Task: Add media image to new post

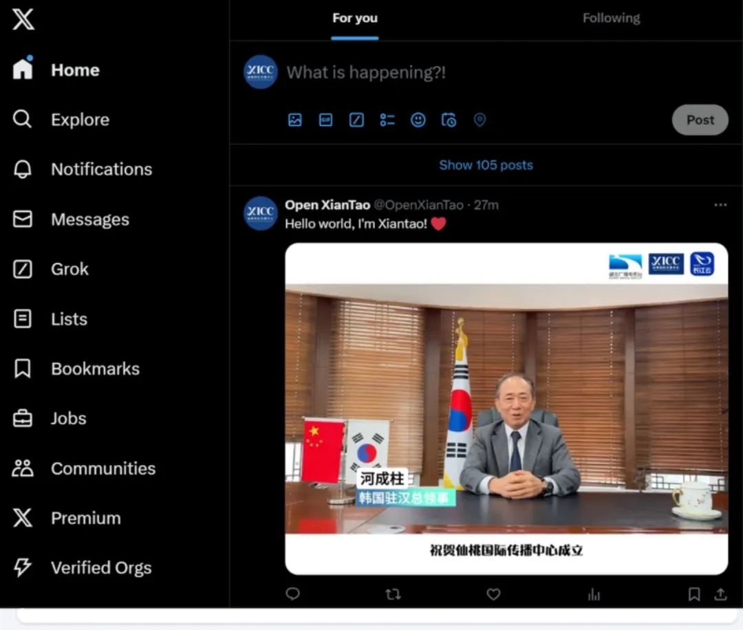Action: point(295,120)
